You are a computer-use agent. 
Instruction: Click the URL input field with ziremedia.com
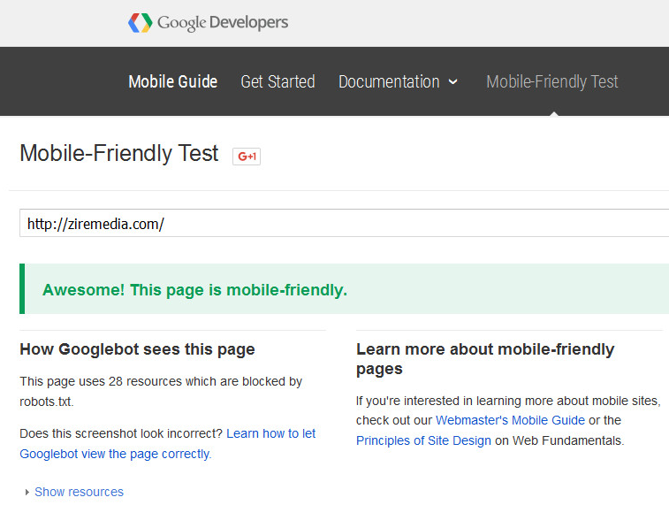pos(344,223)
